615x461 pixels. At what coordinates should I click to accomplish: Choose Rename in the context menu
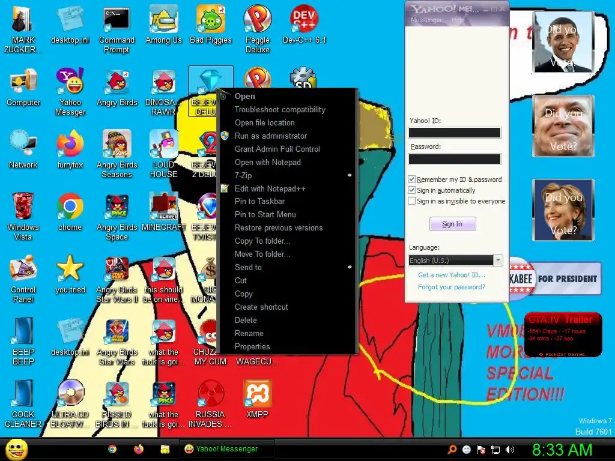click(x=287, y=334)
